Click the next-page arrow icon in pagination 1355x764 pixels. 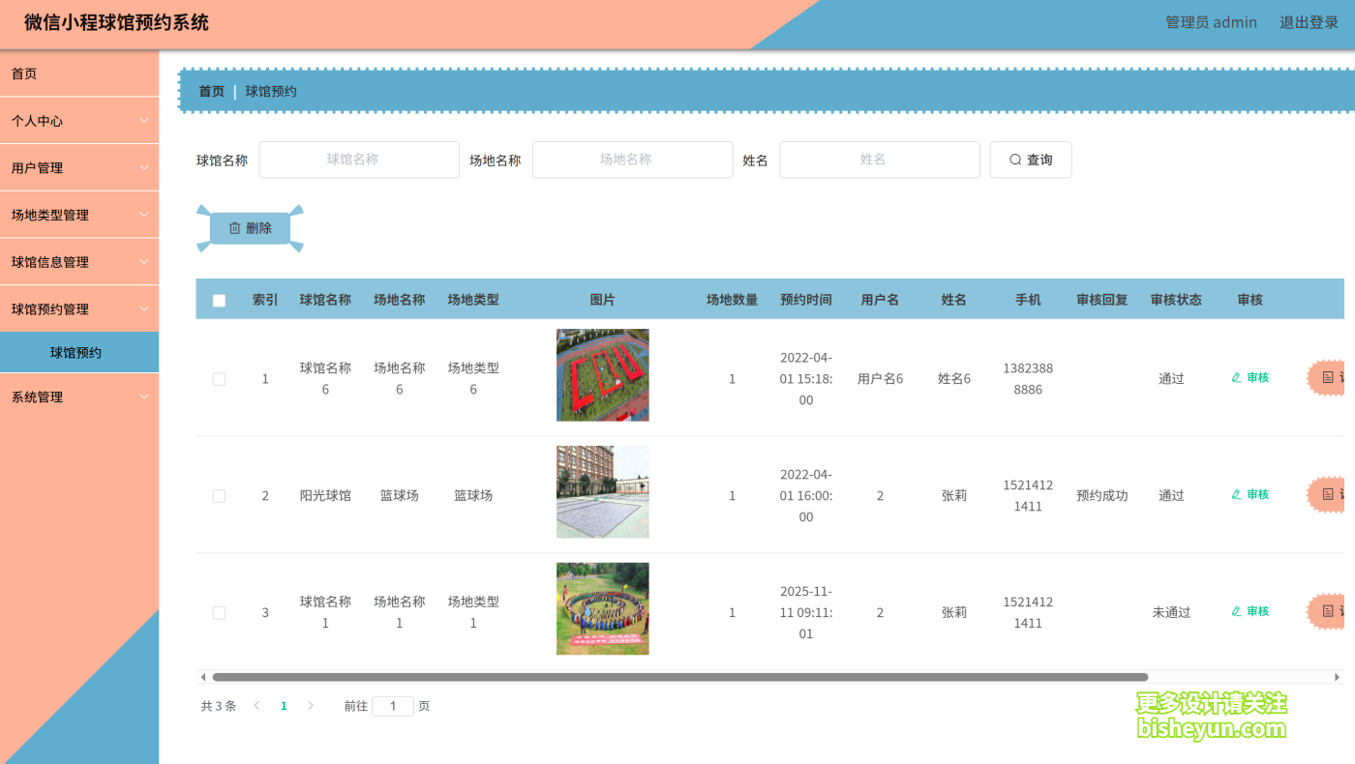click(x=310, y=705)
